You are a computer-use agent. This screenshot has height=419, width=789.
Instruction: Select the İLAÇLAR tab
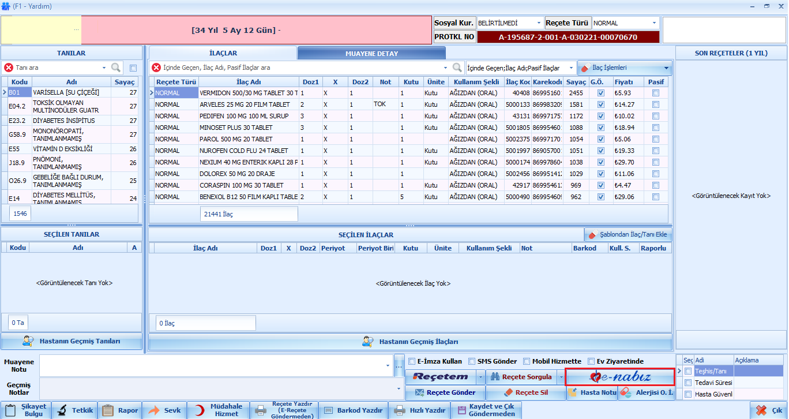(223, 53)
